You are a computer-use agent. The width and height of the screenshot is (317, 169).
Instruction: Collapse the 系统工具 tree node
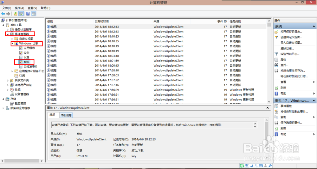point(3,25)
